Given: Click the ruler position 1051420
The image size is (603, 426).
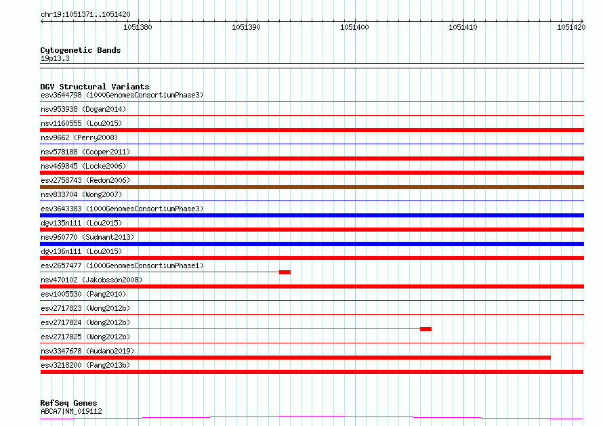Looking at the screenshot, I should pos(571,27).
